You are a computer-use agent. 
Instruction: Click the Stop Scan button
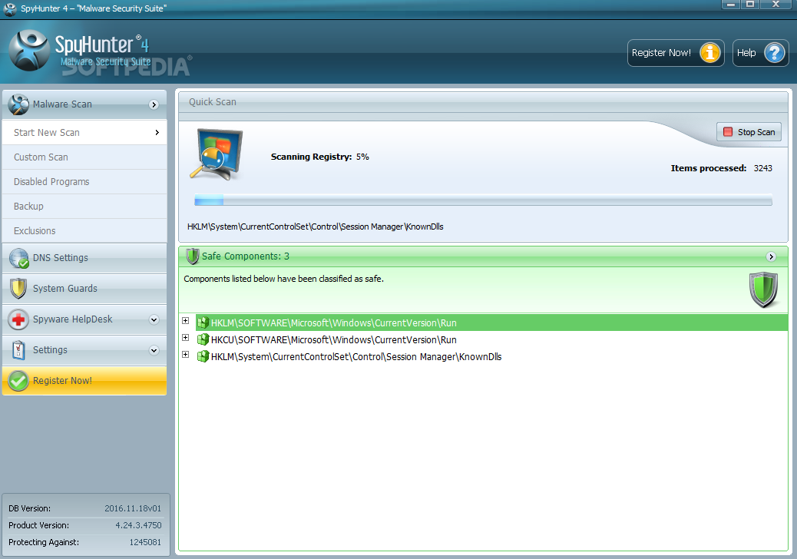749,132
